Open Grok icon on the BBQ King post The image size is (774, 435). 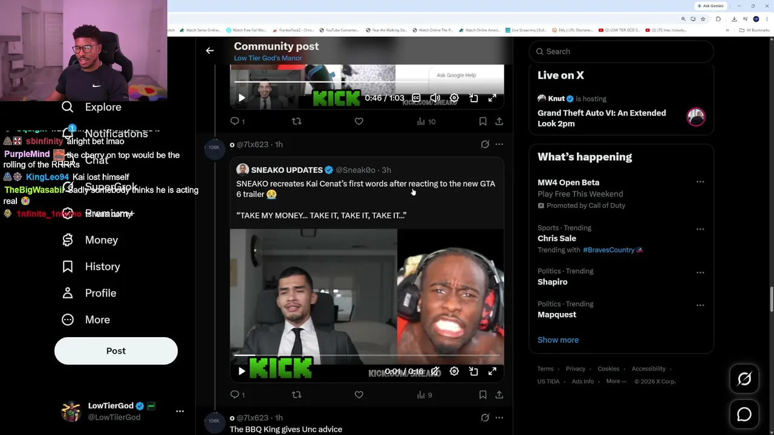point(485,417)
